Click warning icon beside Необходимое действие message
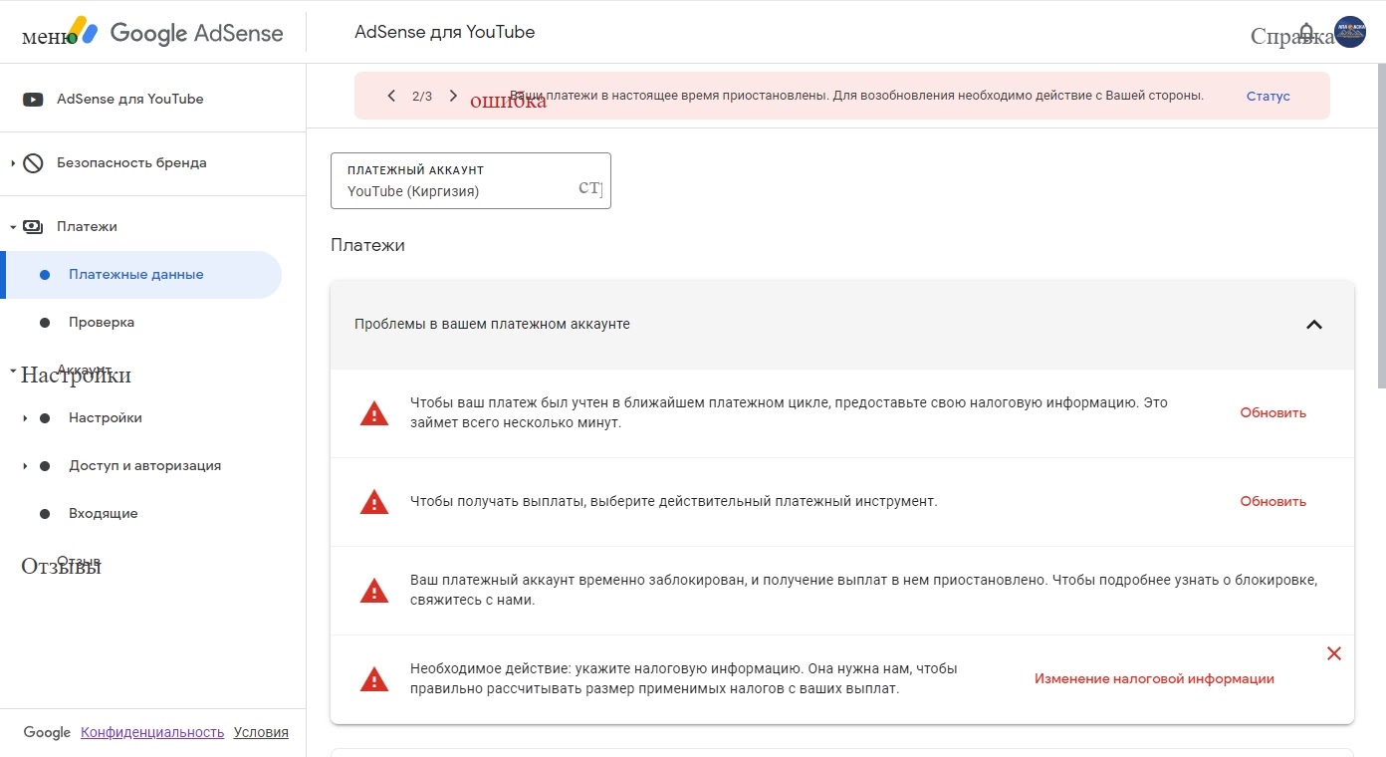This screenshot has height=757, width=1386. coord(374,679)
